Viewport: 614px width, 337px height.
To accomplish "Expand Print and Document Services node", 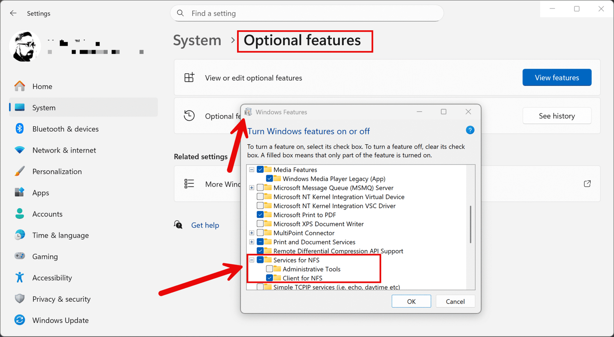I will [x=252, y=242].
